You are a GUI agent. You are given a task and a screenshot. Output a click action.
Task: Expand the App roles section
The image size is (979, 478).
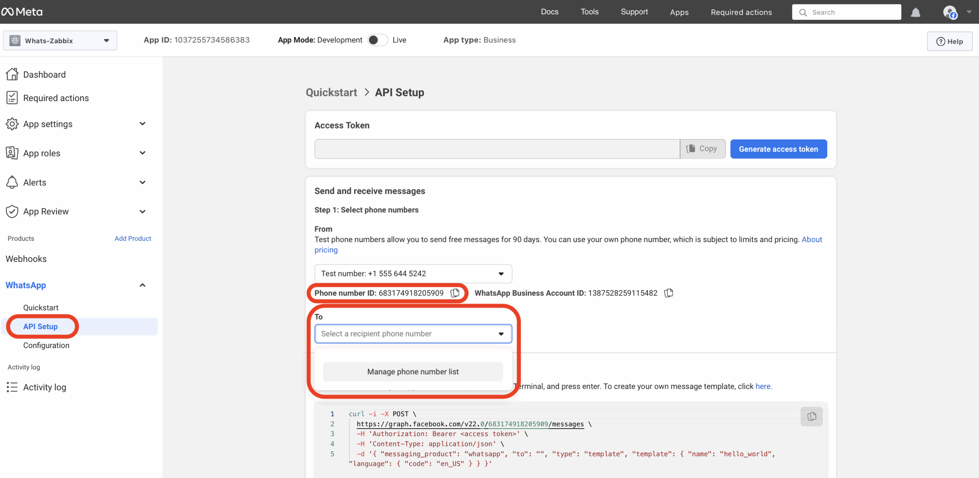click(x=143, y=153)
